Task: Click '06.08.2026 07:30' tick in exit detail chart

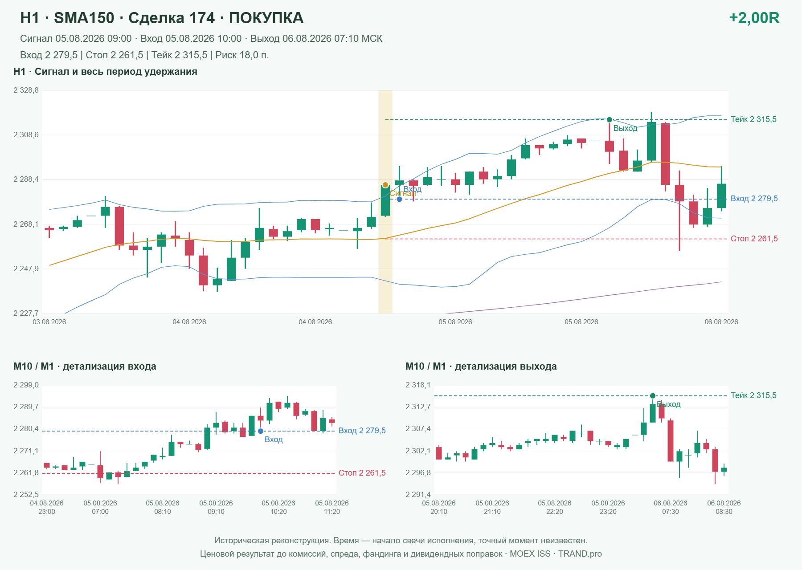Action: (x=671, y=507)
